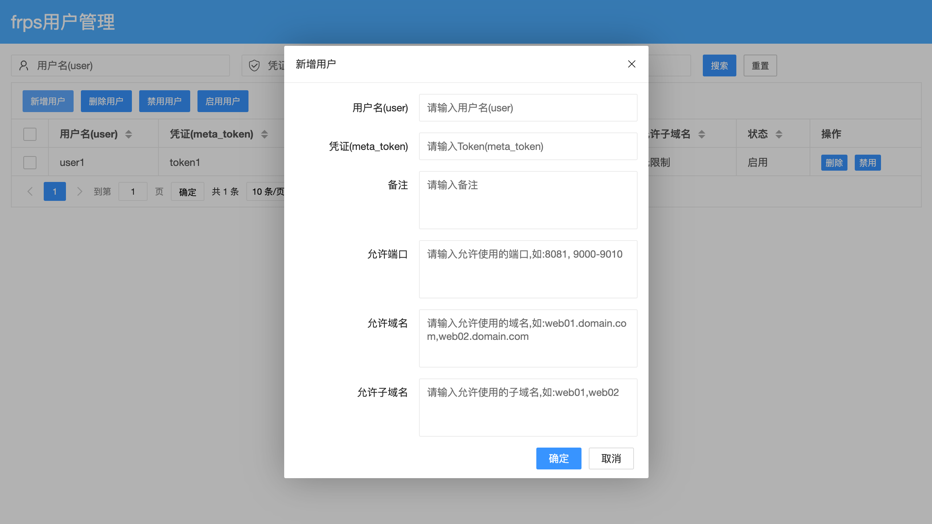Sort the 凭证(meta_token) column
Viewport: 932px width, 524px height.
tap(264, 134)
